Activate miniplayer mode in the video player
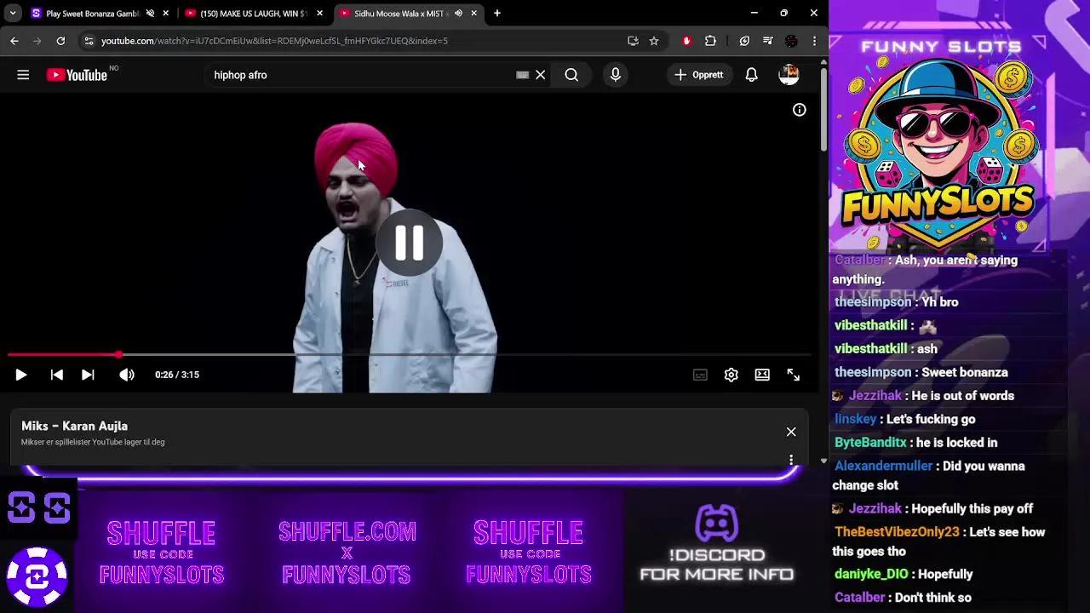Viewport: 1090px width, 613px height. [x=761, y=375]
